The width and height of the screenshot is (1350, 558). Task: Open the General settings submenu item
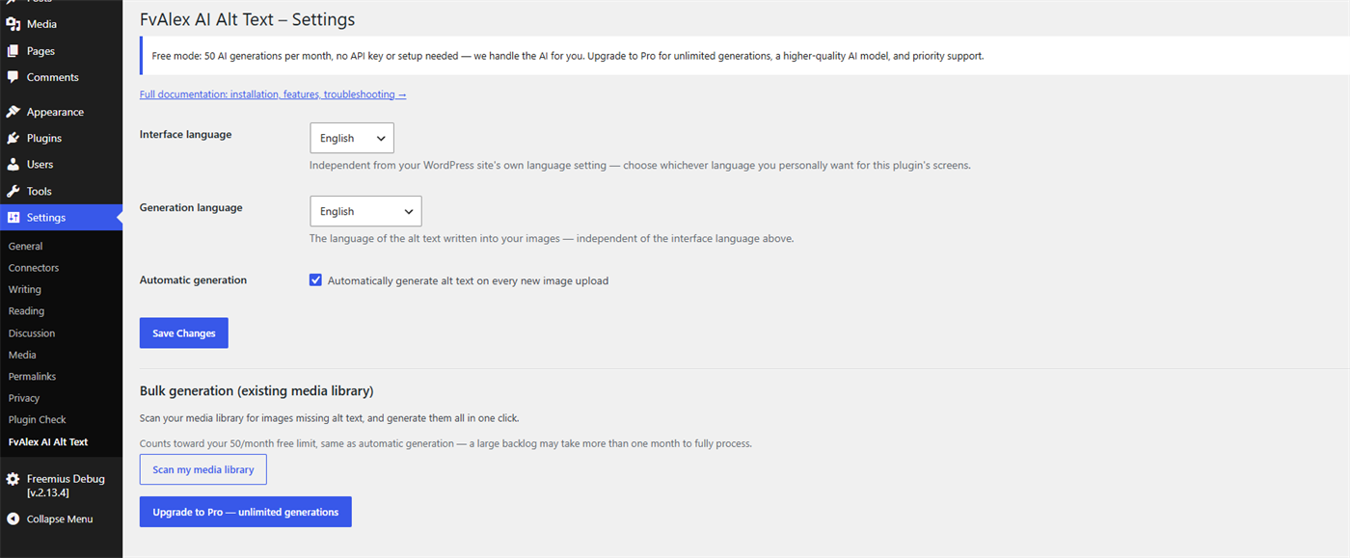pyautogui.click(x=26, y=246)
